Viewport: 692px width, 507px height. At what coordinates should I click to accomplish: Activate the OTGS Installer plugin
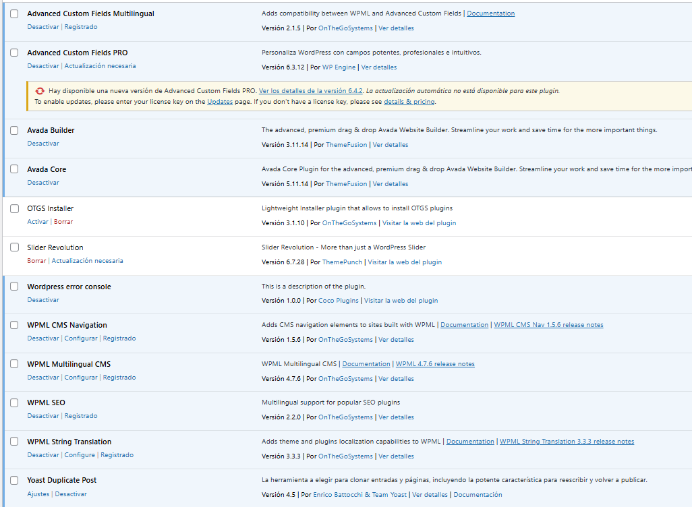coord(38,222)
